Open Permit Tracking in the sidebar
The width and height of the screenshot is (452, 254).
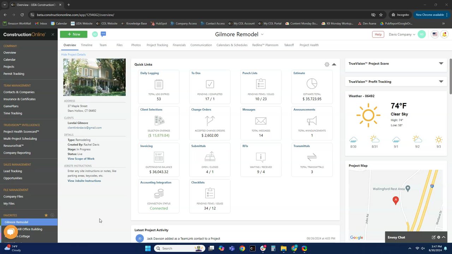tap(14, 74)
